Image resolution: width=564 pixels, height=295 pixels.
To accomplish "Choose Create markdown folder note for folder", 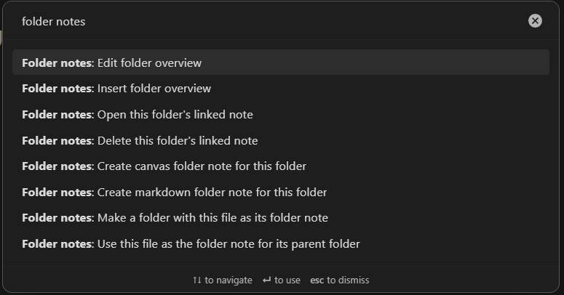I will click(281, 192).
